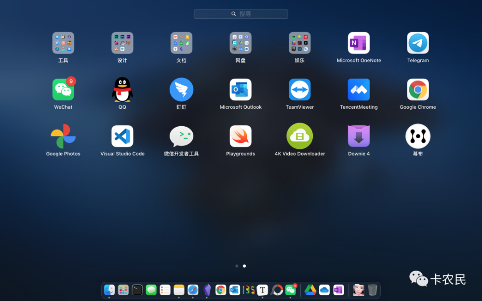Launch Google Photos

pos(63,136)
